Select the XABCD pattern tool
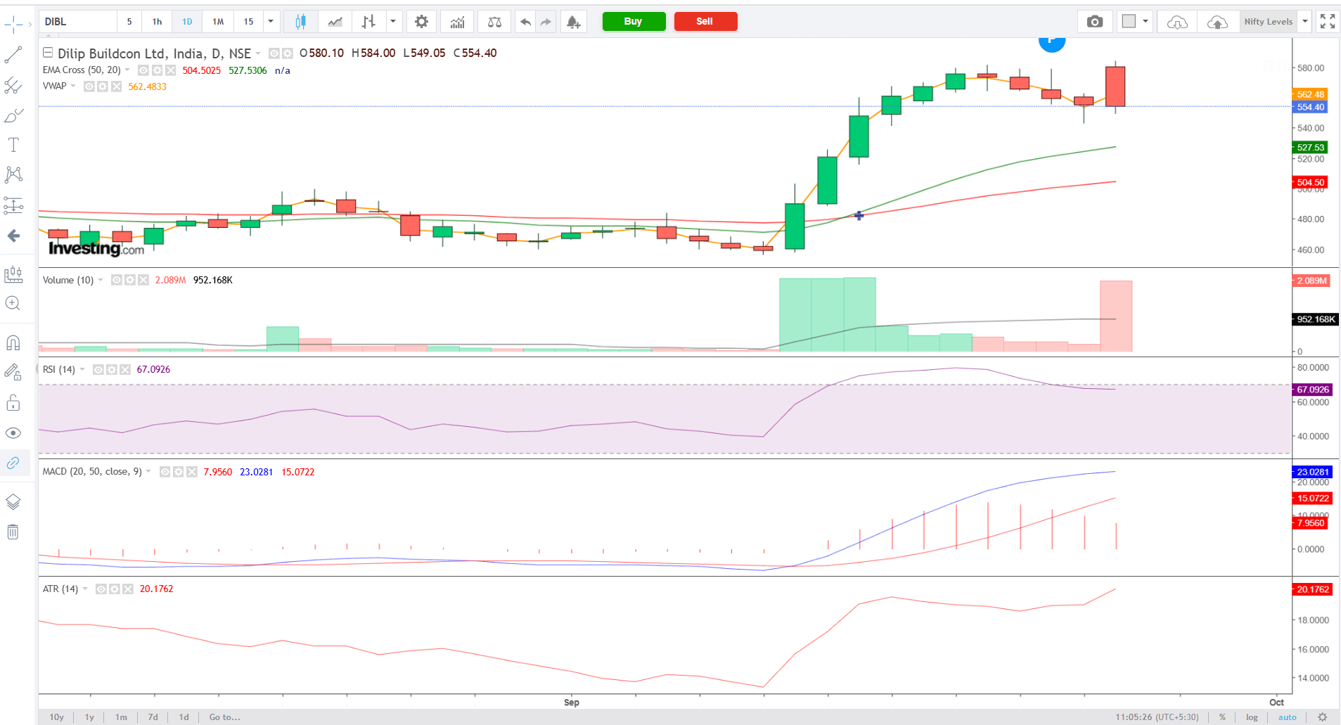The image size is (1341, 725). point(13,174)
